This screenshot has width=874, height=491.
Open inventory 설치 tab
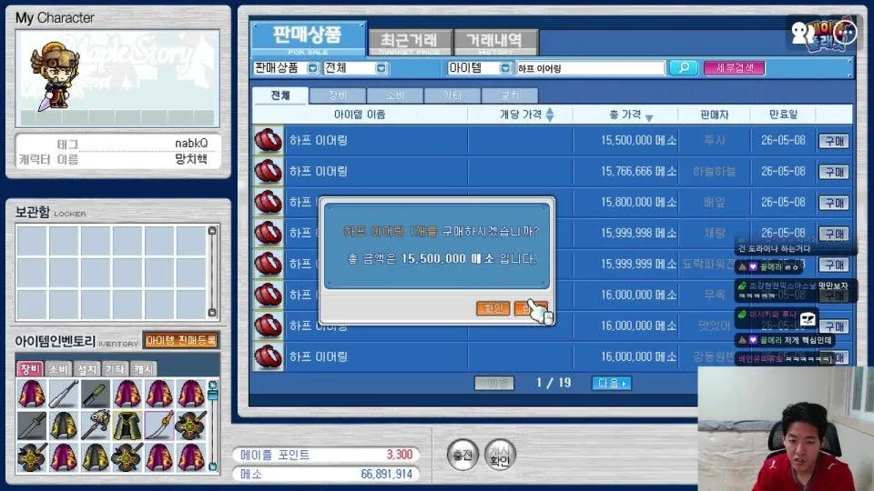[87, 368]
